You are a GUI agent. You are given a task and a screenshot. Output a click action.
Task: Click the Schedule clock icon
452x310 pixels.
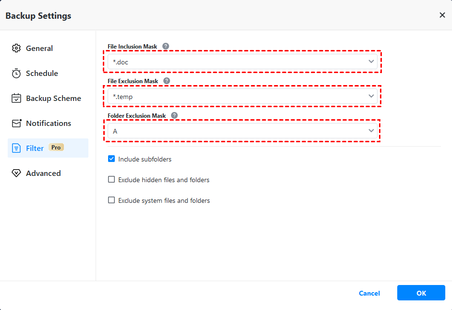click(x=16, y=73)
